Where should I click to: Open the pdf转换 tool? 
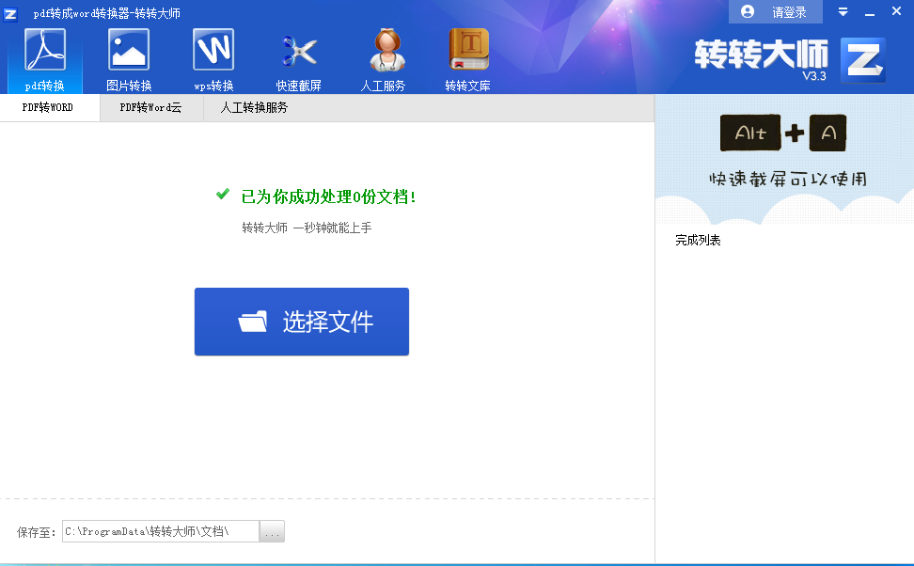coord(44,58)
